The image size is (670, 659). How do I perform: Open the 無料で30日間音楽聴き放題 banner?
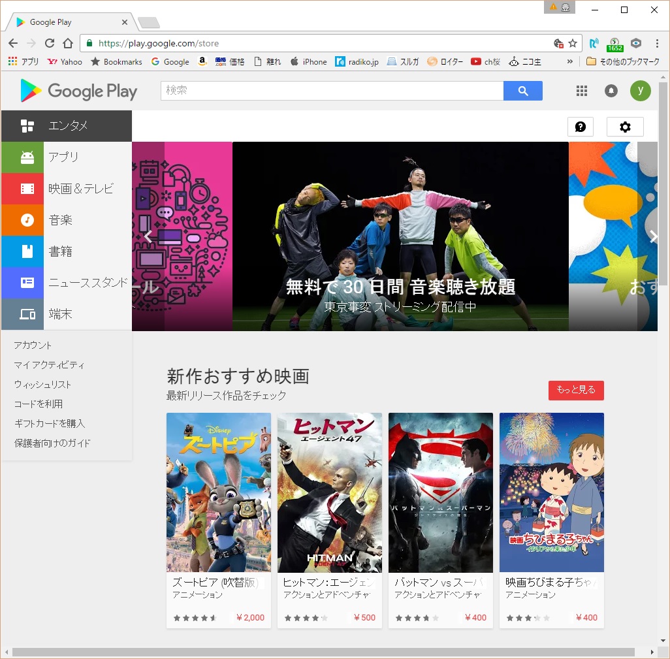click(x=400, y=236)
